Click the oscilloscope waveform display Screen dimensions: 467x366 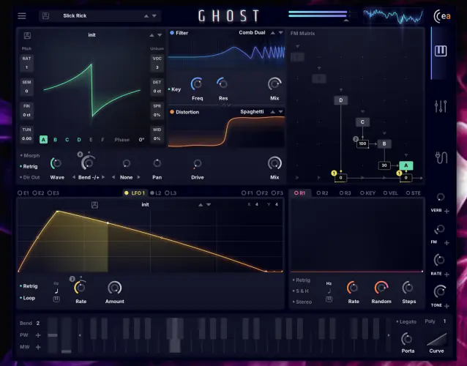[393, 16]
